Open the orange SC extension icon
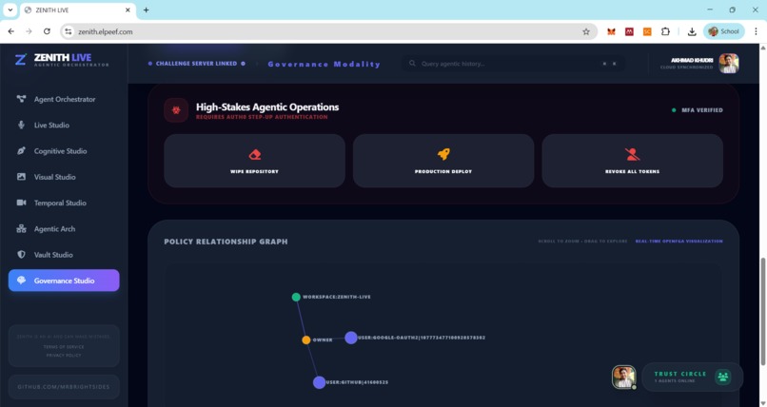This screenshot has height=407, width=767. tap(647, 31)
